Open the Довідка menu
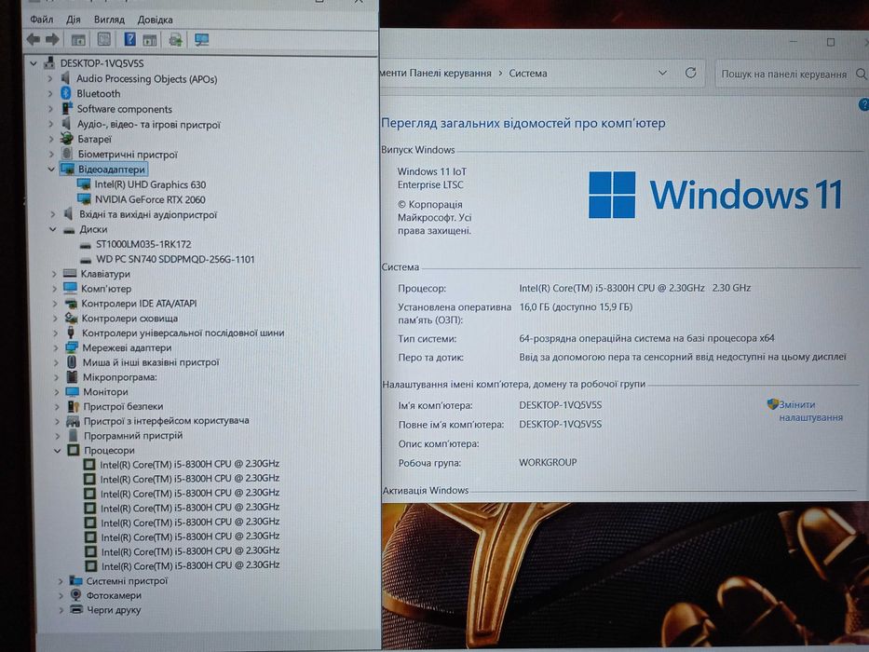Screen dimensions: 869x652 coord(155,20)
